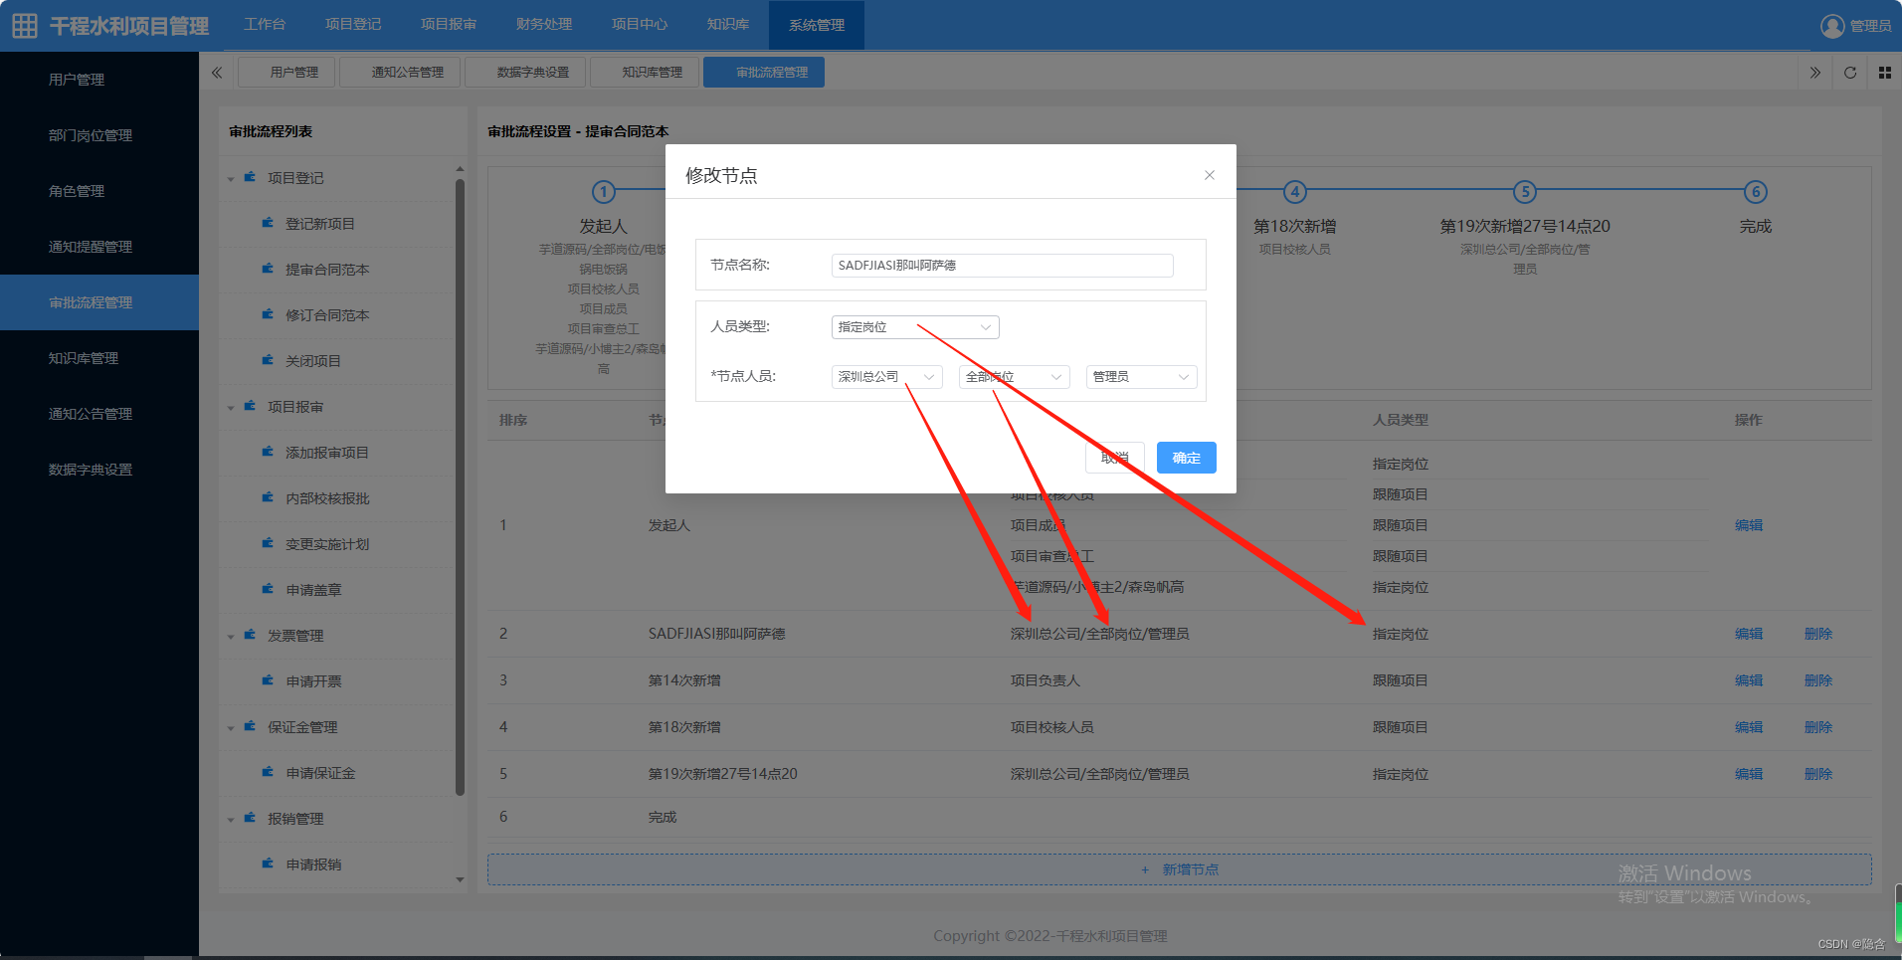
Task: Click the icon beside 申请报销
Action: click(268, 864)
